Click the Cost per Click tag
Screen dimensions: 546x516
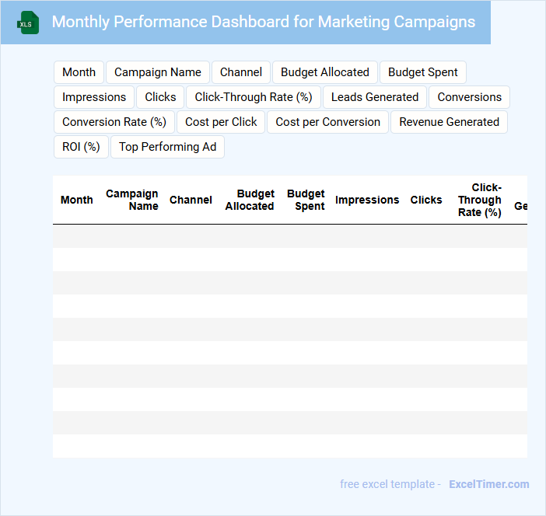pos(221,122)
